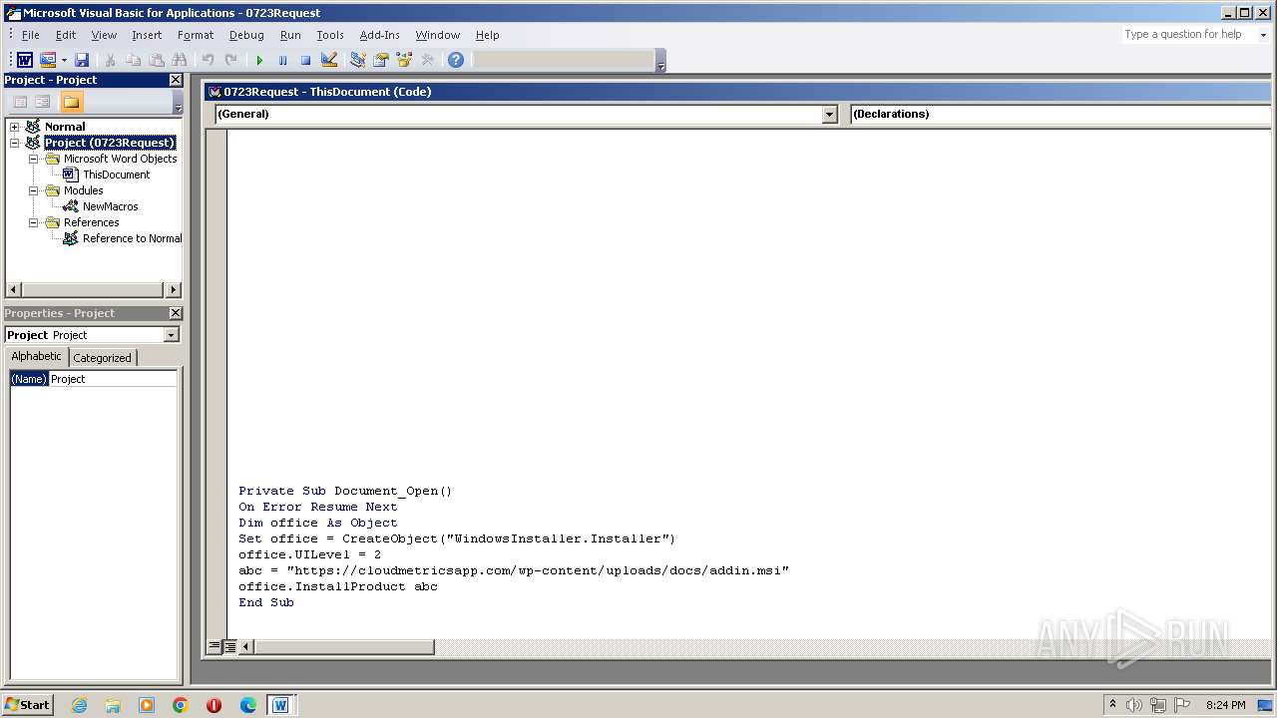The height and width of the screenshot is (718, 1277).
Task: Select the NewMacros module
Action: 110,206
